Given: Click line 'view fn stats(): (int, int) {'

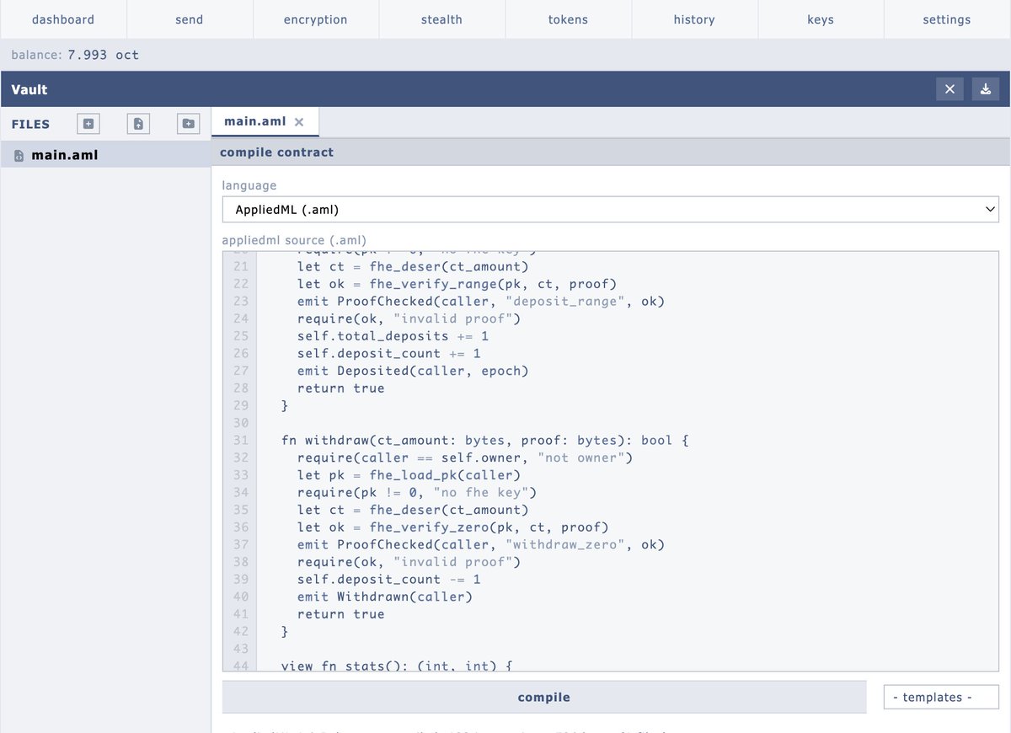Looking at the screenshot, I should [x=397, y=666].
